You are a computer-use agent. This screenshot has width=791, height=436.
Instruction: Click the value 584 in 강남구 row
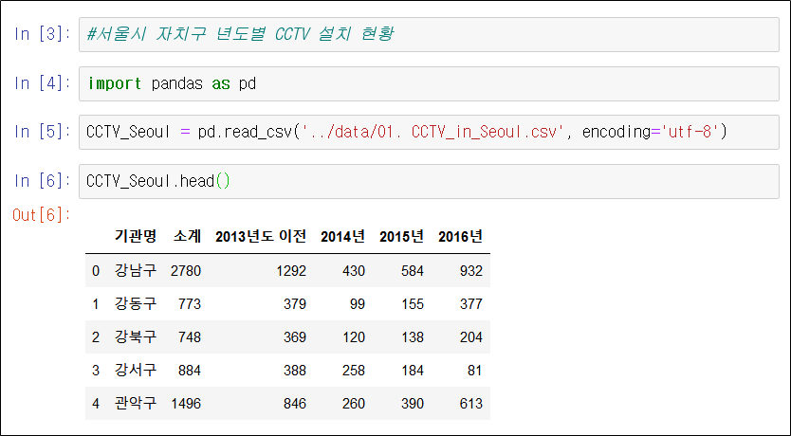(x=413, y=271)
